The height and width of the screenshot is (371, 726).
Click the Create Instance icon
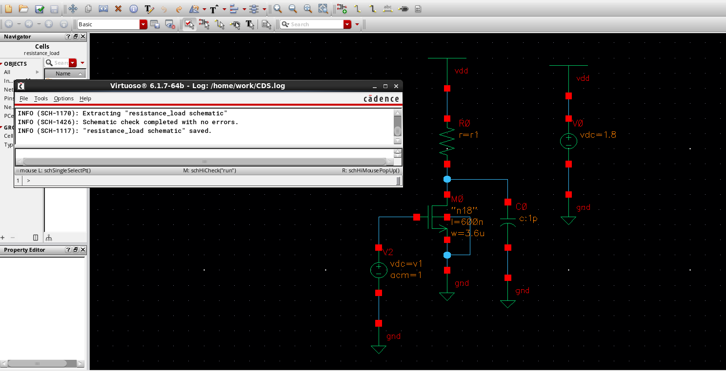coord(342,9)
